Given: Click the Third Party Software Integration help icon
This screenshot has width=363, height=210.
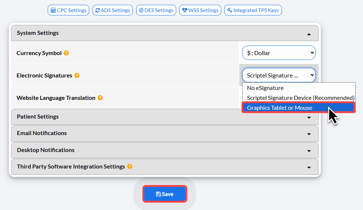Looking at the screenshot, I should [x=130, y=166].
